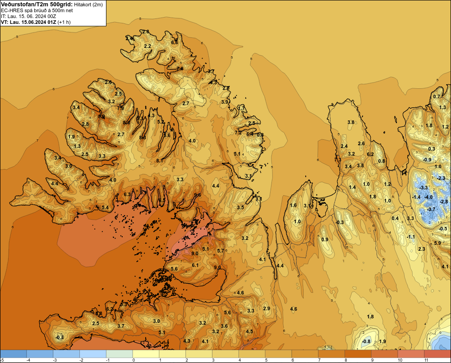451x363 pixels.
Task: Click the legend swatch between -3 and -2
Action: [66, 354]
